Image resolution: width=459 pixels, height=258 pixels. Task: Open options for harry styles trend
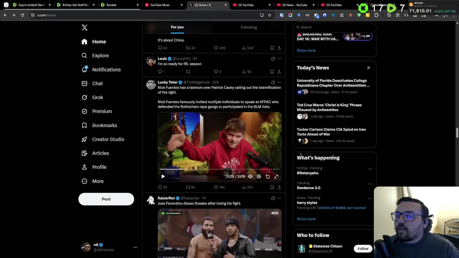click(x=370, y=199)
